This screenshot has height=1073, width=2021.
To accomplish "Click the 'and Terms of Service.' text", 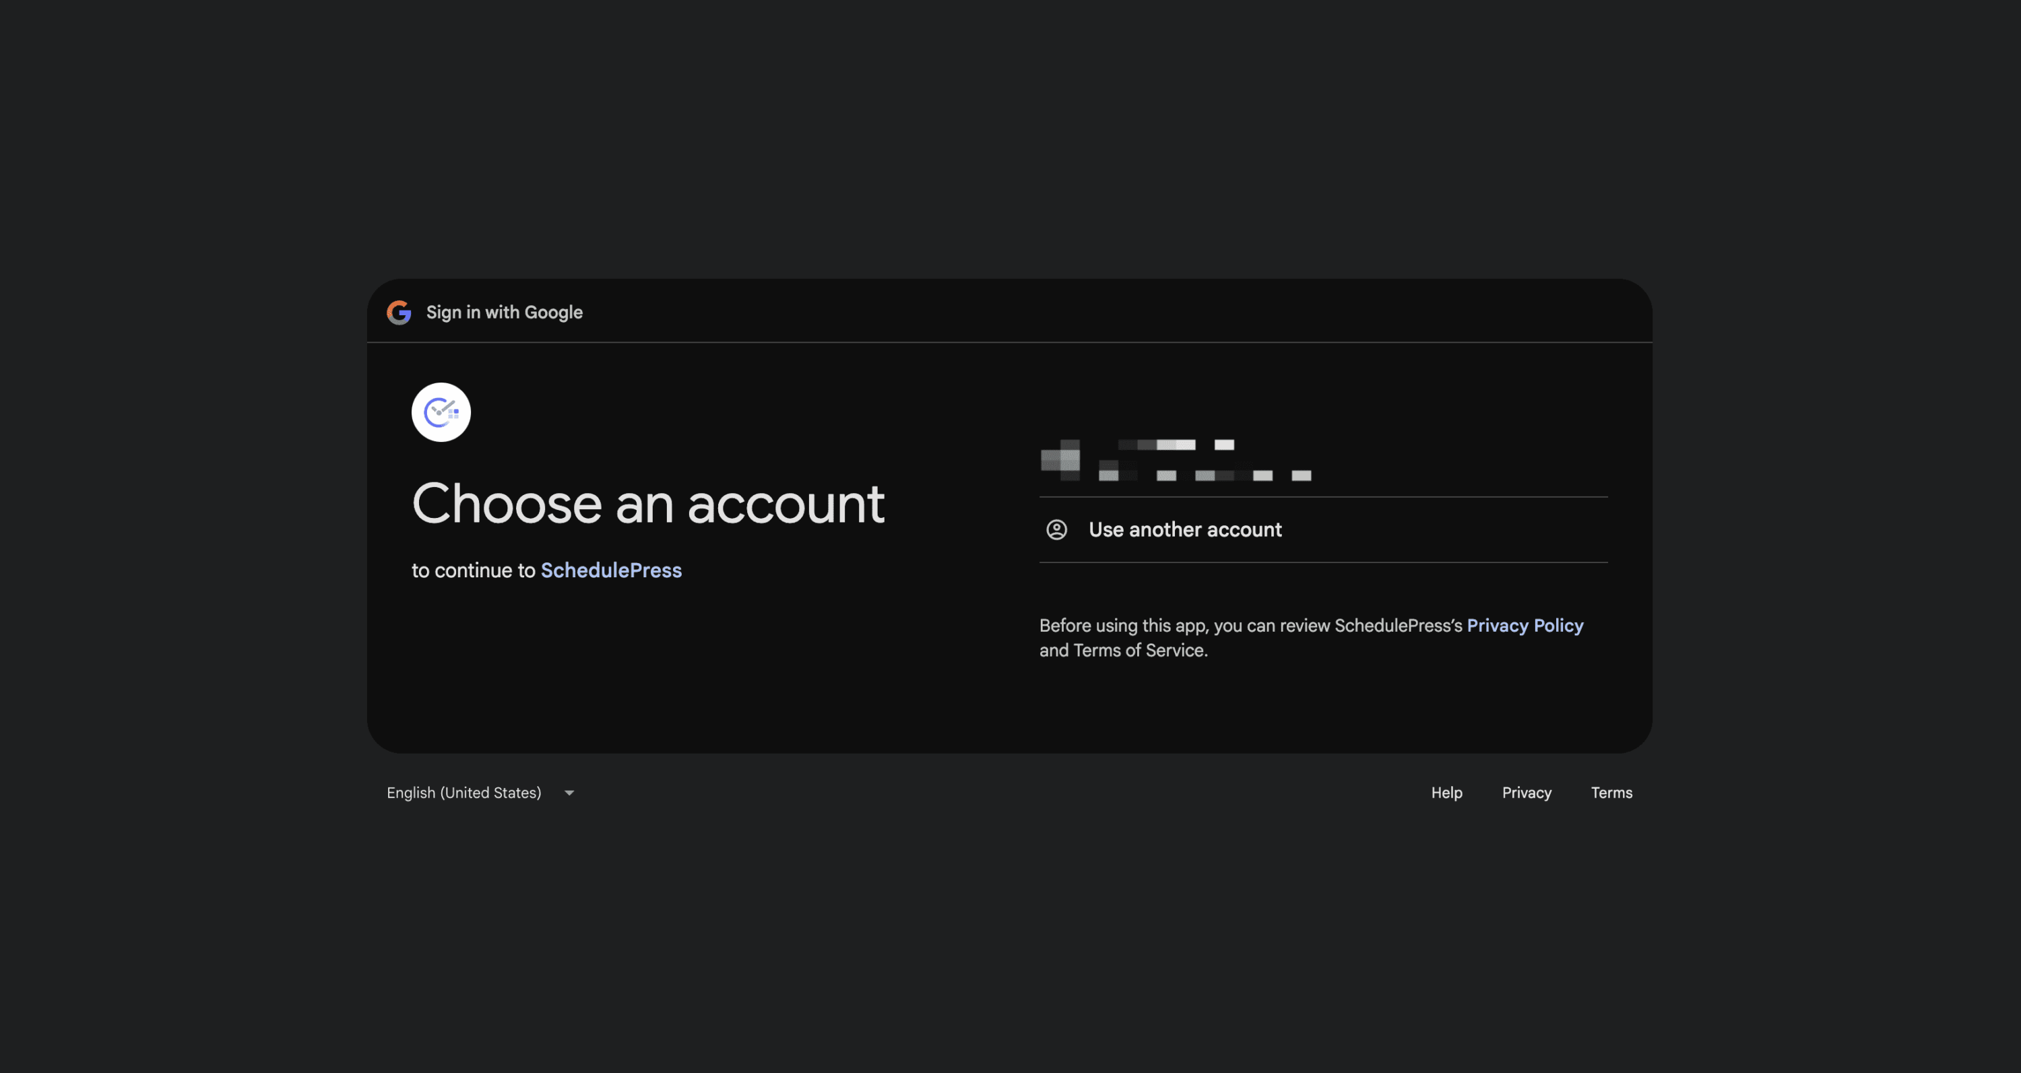I will [1124, 650].
